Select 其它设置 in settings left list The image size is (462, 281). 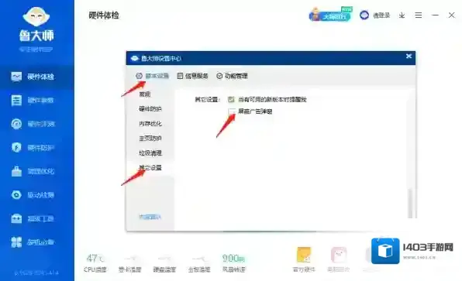tap(150, 168)
